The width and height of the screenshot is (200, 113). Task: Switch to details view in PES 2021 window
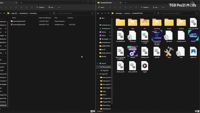tap(196, 111)
